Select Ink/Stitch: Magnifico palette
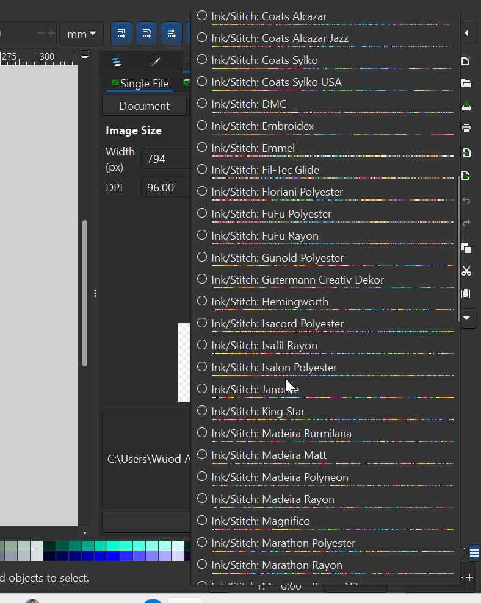Screen dimensions: 481x603 (325, 522)
